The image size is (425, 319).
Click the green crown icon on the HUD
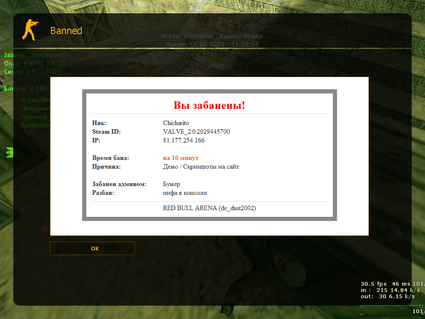pos(10,152)
